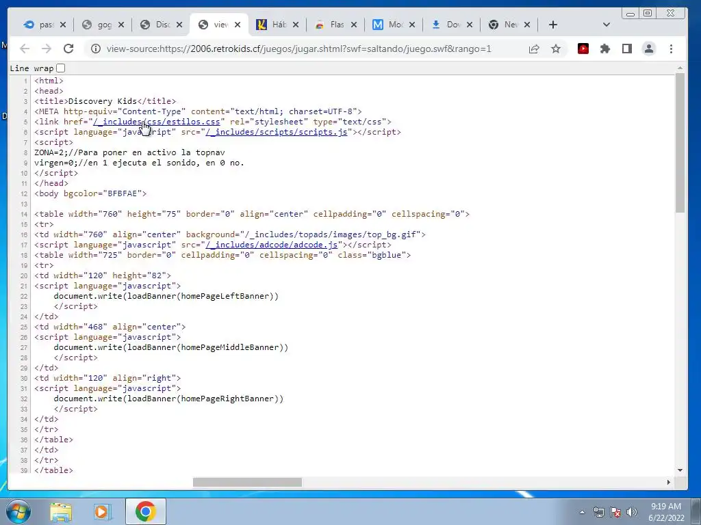701x525 pixels.
Task: Open the profile avatar menu
Action: [x=649, y=49]
